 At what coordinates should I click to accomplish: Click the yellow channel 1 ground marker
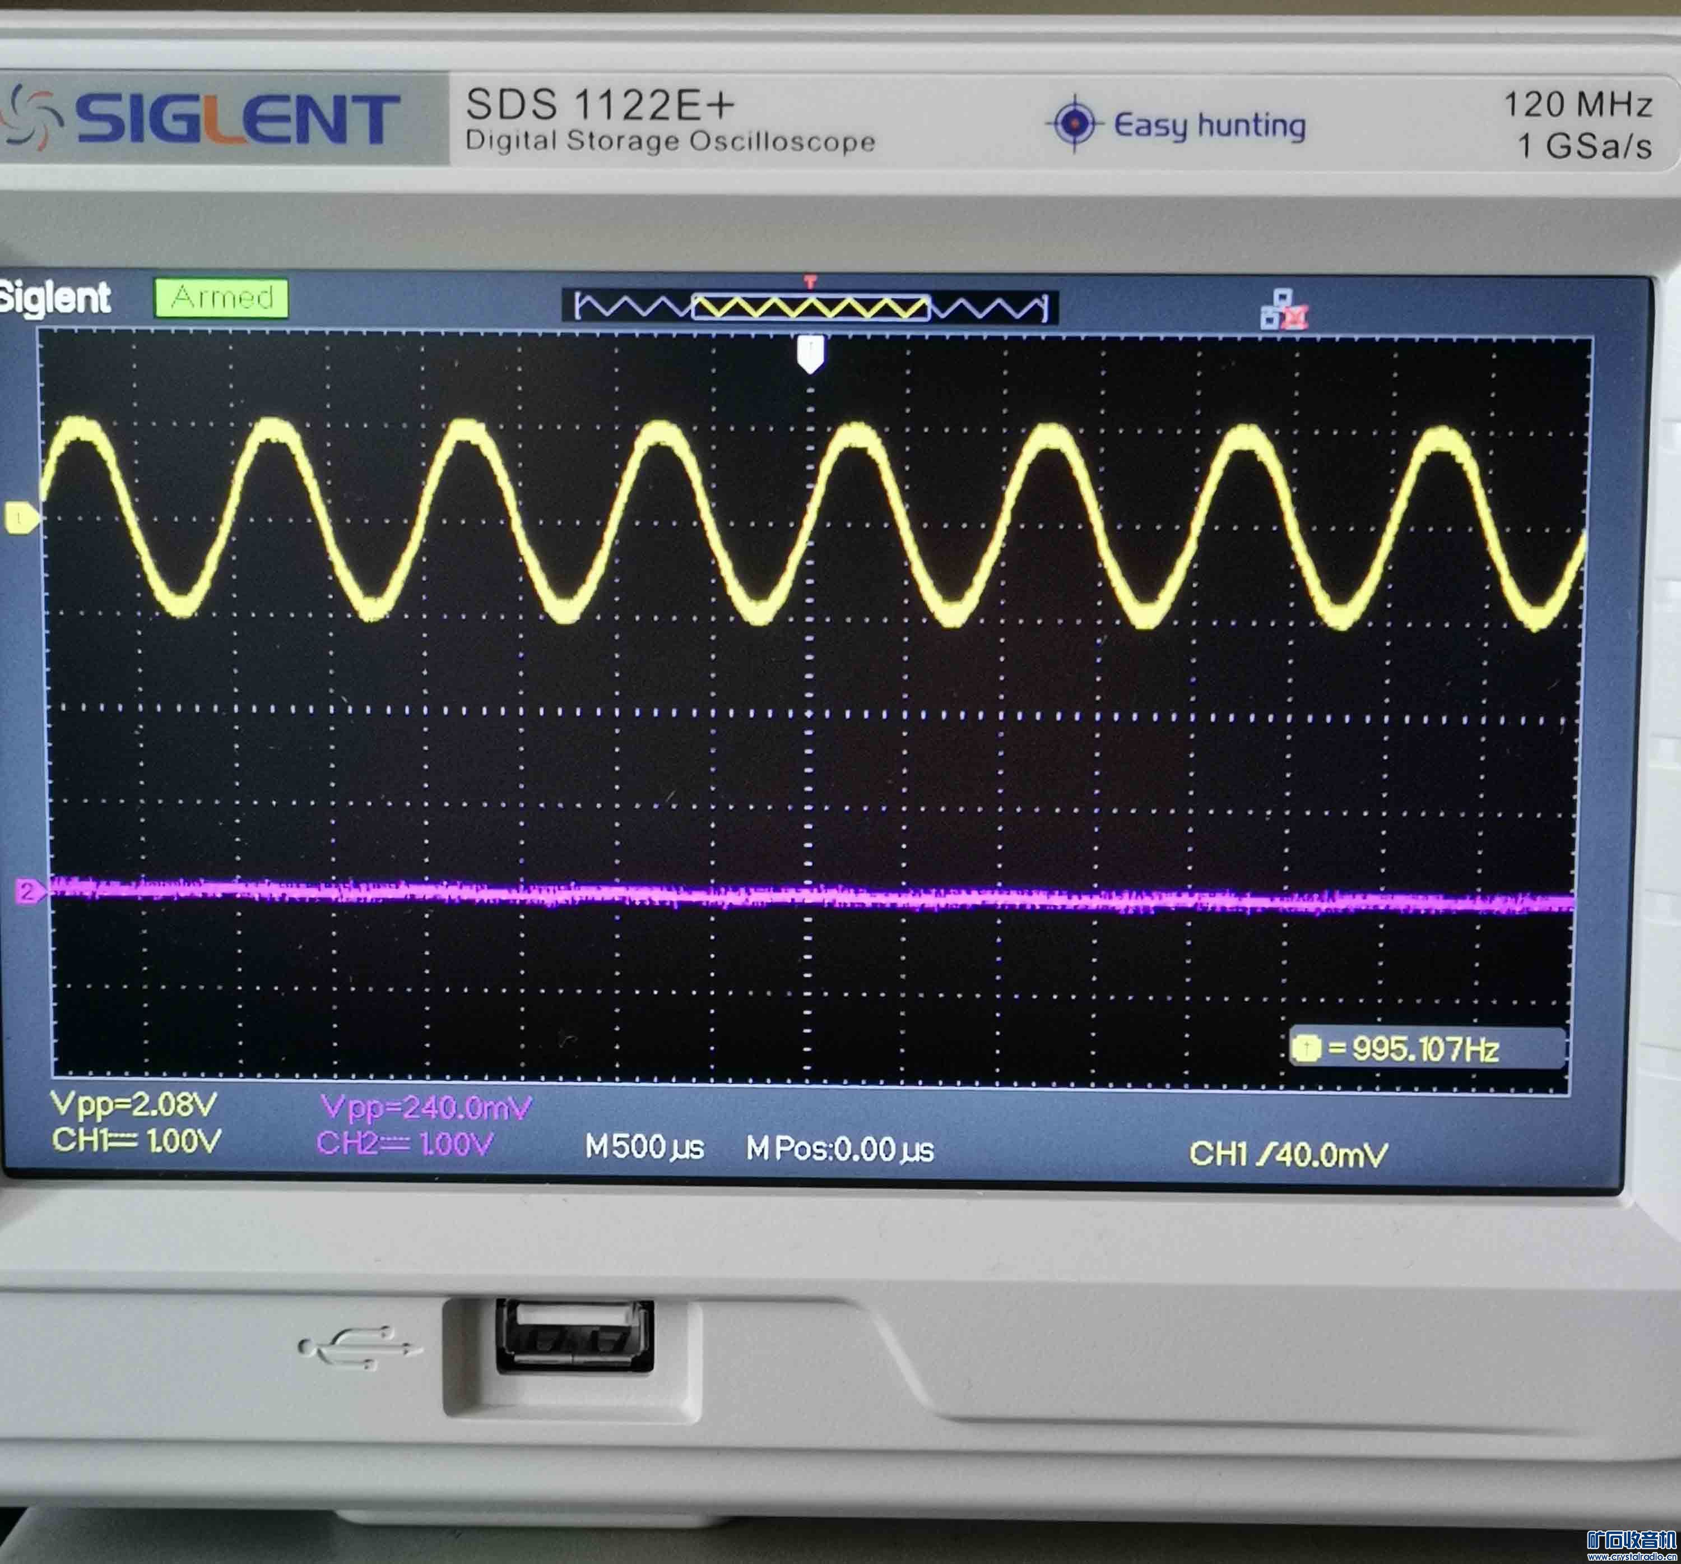(x=20, y=517)
